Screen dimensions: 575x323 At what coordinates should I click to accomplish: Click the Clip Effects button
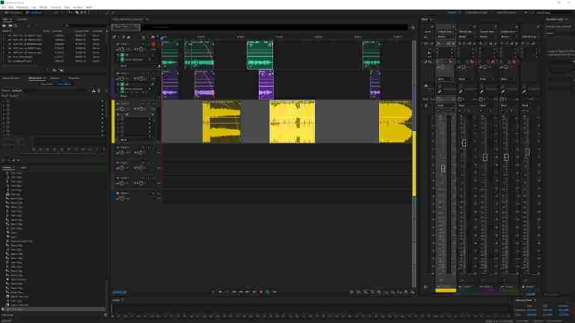coord(47,84)
